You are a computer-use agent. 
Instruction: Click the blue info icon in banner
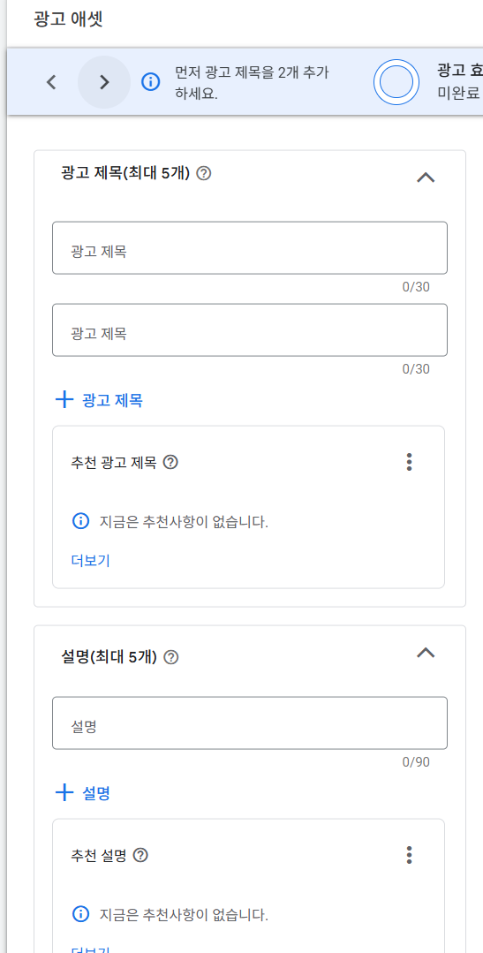151,82
